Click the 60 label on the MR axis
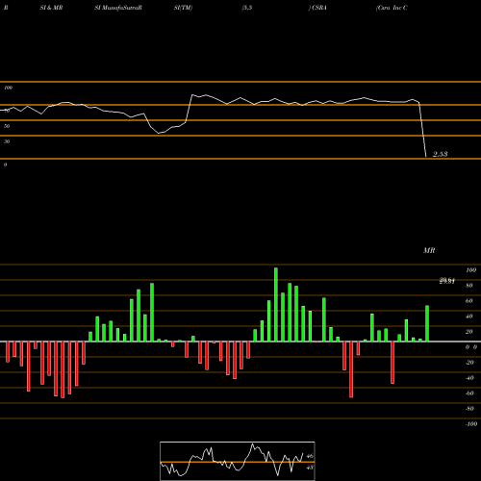The width and height of the screenshot is (481, 481). pyautogui.click(x=469, y=301)
